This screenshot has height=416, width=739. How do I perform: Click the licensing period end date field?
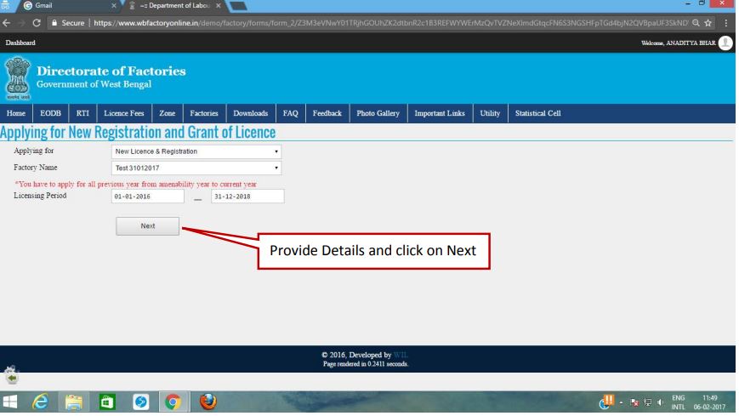(247, 197)
